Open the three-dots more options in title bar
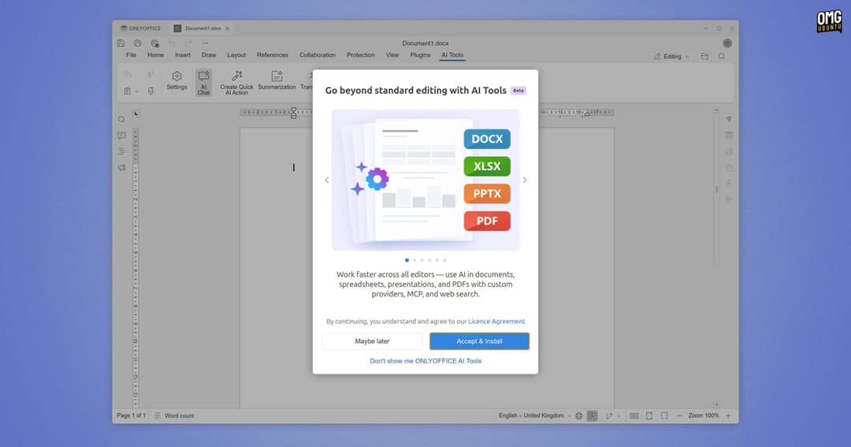The height and width of the screenshot is (447, 851). 205,43
